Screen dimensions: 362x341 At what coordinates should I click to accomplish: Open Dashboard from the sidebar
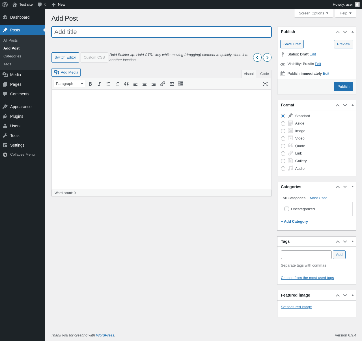coord(23,17)
